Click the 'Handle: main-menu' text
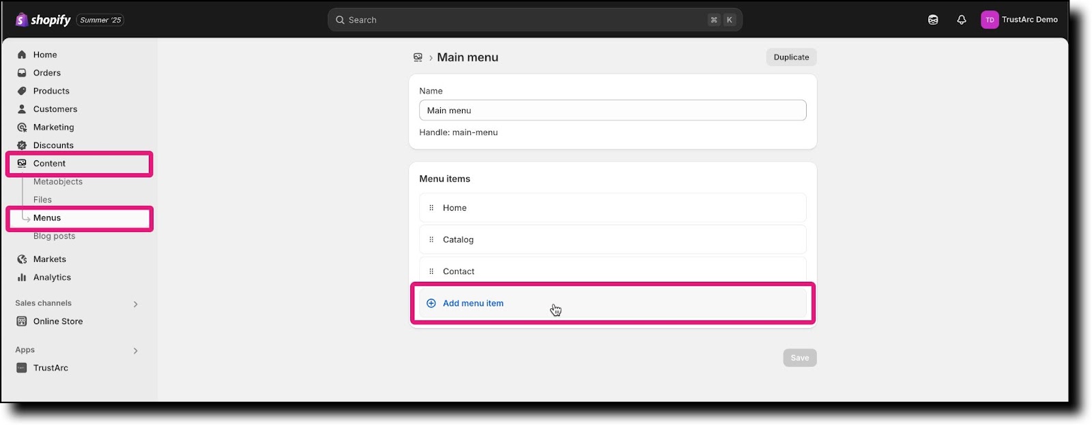The height and width of the screenshot is (425, 1092). (x=459, y=132)
